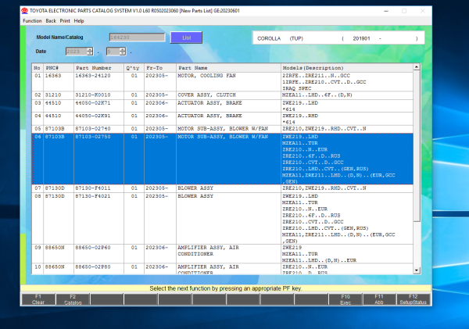This screenshot has height=329, width=469.
Task: Open the Print menu
Action: coord(66,20)
